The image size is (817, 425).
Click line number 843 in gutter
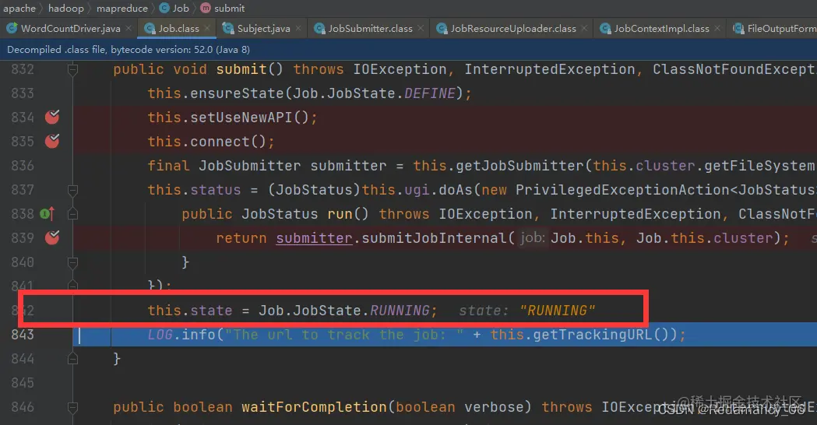tap(23, 335)
